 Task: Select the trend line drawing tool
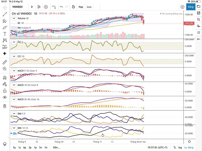point(5,14)
